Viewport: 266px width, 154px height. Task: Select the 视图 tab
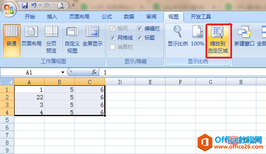coord(174,17)
